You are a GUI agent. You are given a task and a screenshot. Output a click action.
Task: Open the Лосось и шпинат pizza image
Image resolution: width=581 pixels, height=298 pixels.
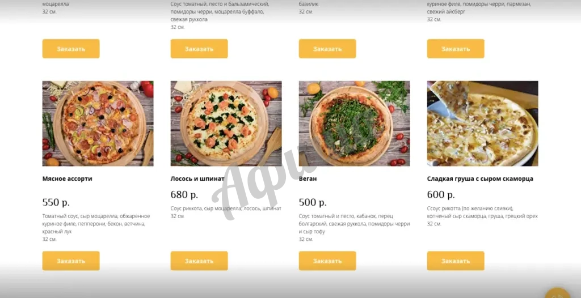(x=226, y=124)
